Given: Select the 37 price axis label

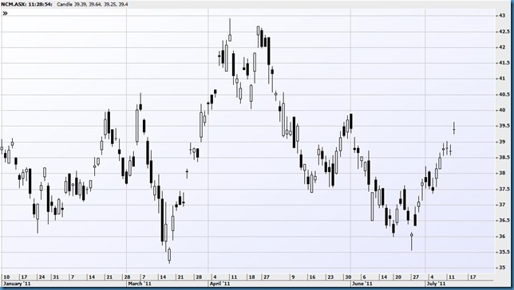Looking at the screenshot, I should tap(502, 205).
